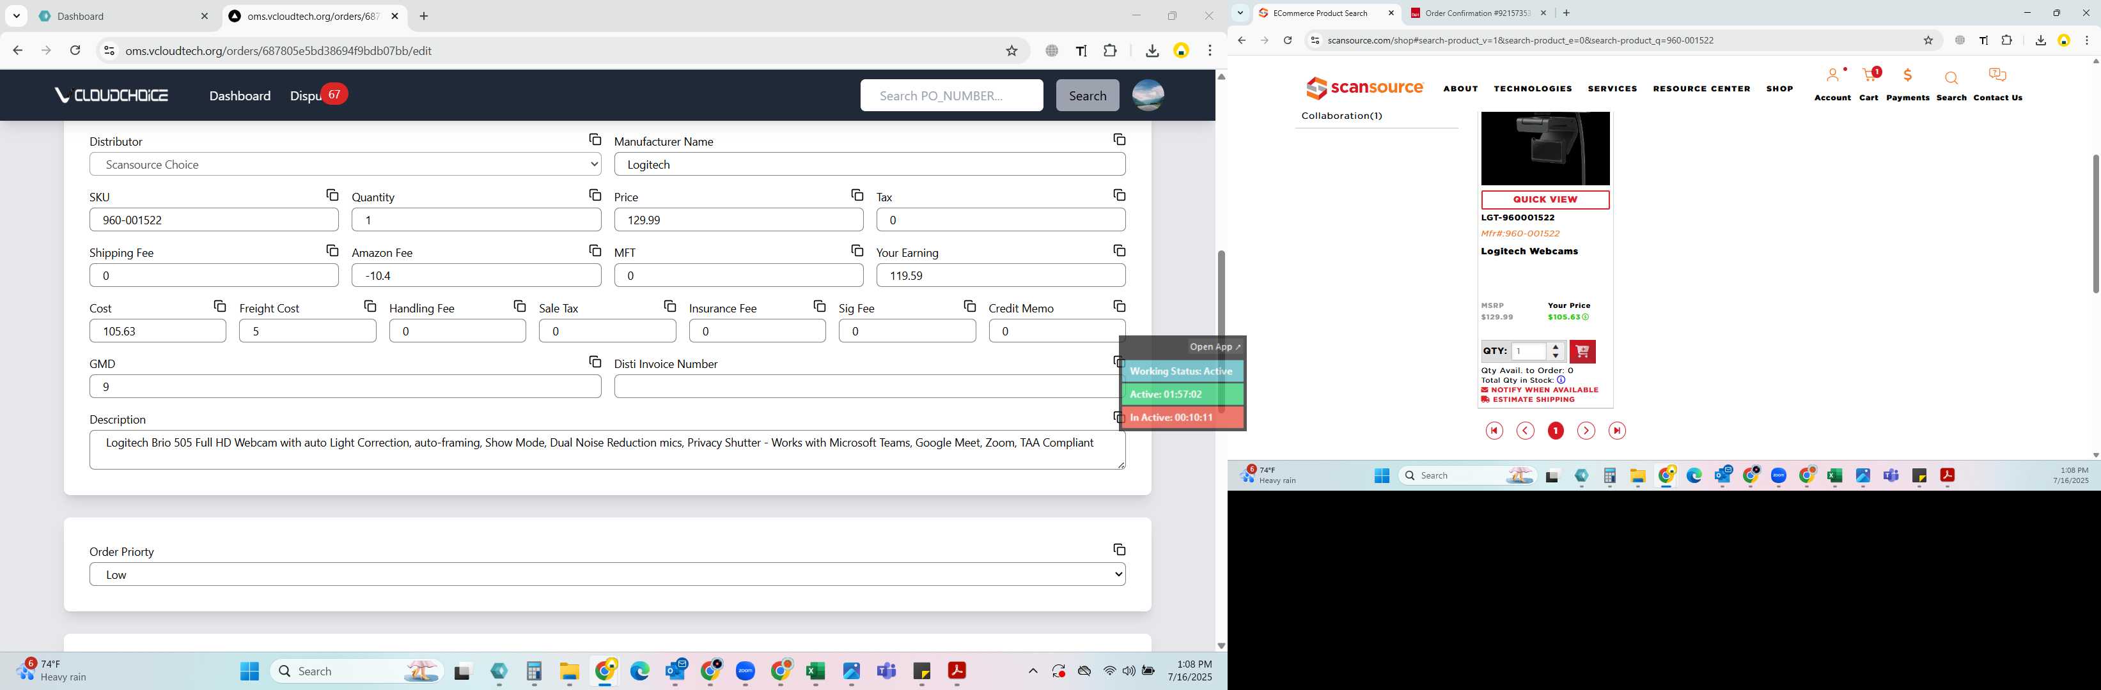2101x690 pixels.
Task: Copy the Shipping Fee value
Action: [x=332, y=250]
